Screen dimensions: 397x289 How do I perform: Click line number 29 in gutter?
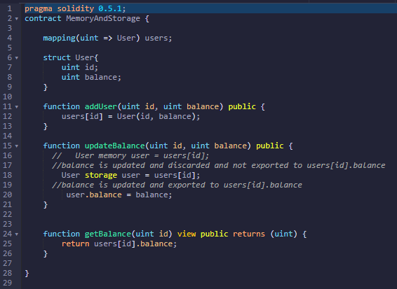click(x=7, y=283)
